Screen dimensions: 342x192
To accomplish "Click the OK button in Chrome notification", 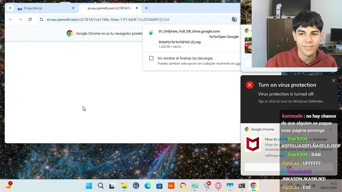I will coord(289,167).
